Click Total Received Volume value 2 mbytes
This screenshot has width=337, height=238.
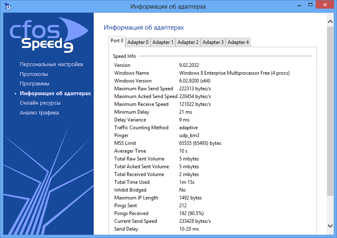[189, 174]
